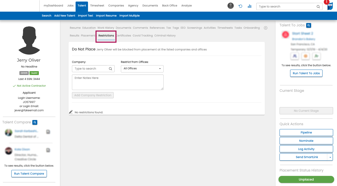
Task: Click the Send SmartLink button
Action: click(x=303, y=157)
